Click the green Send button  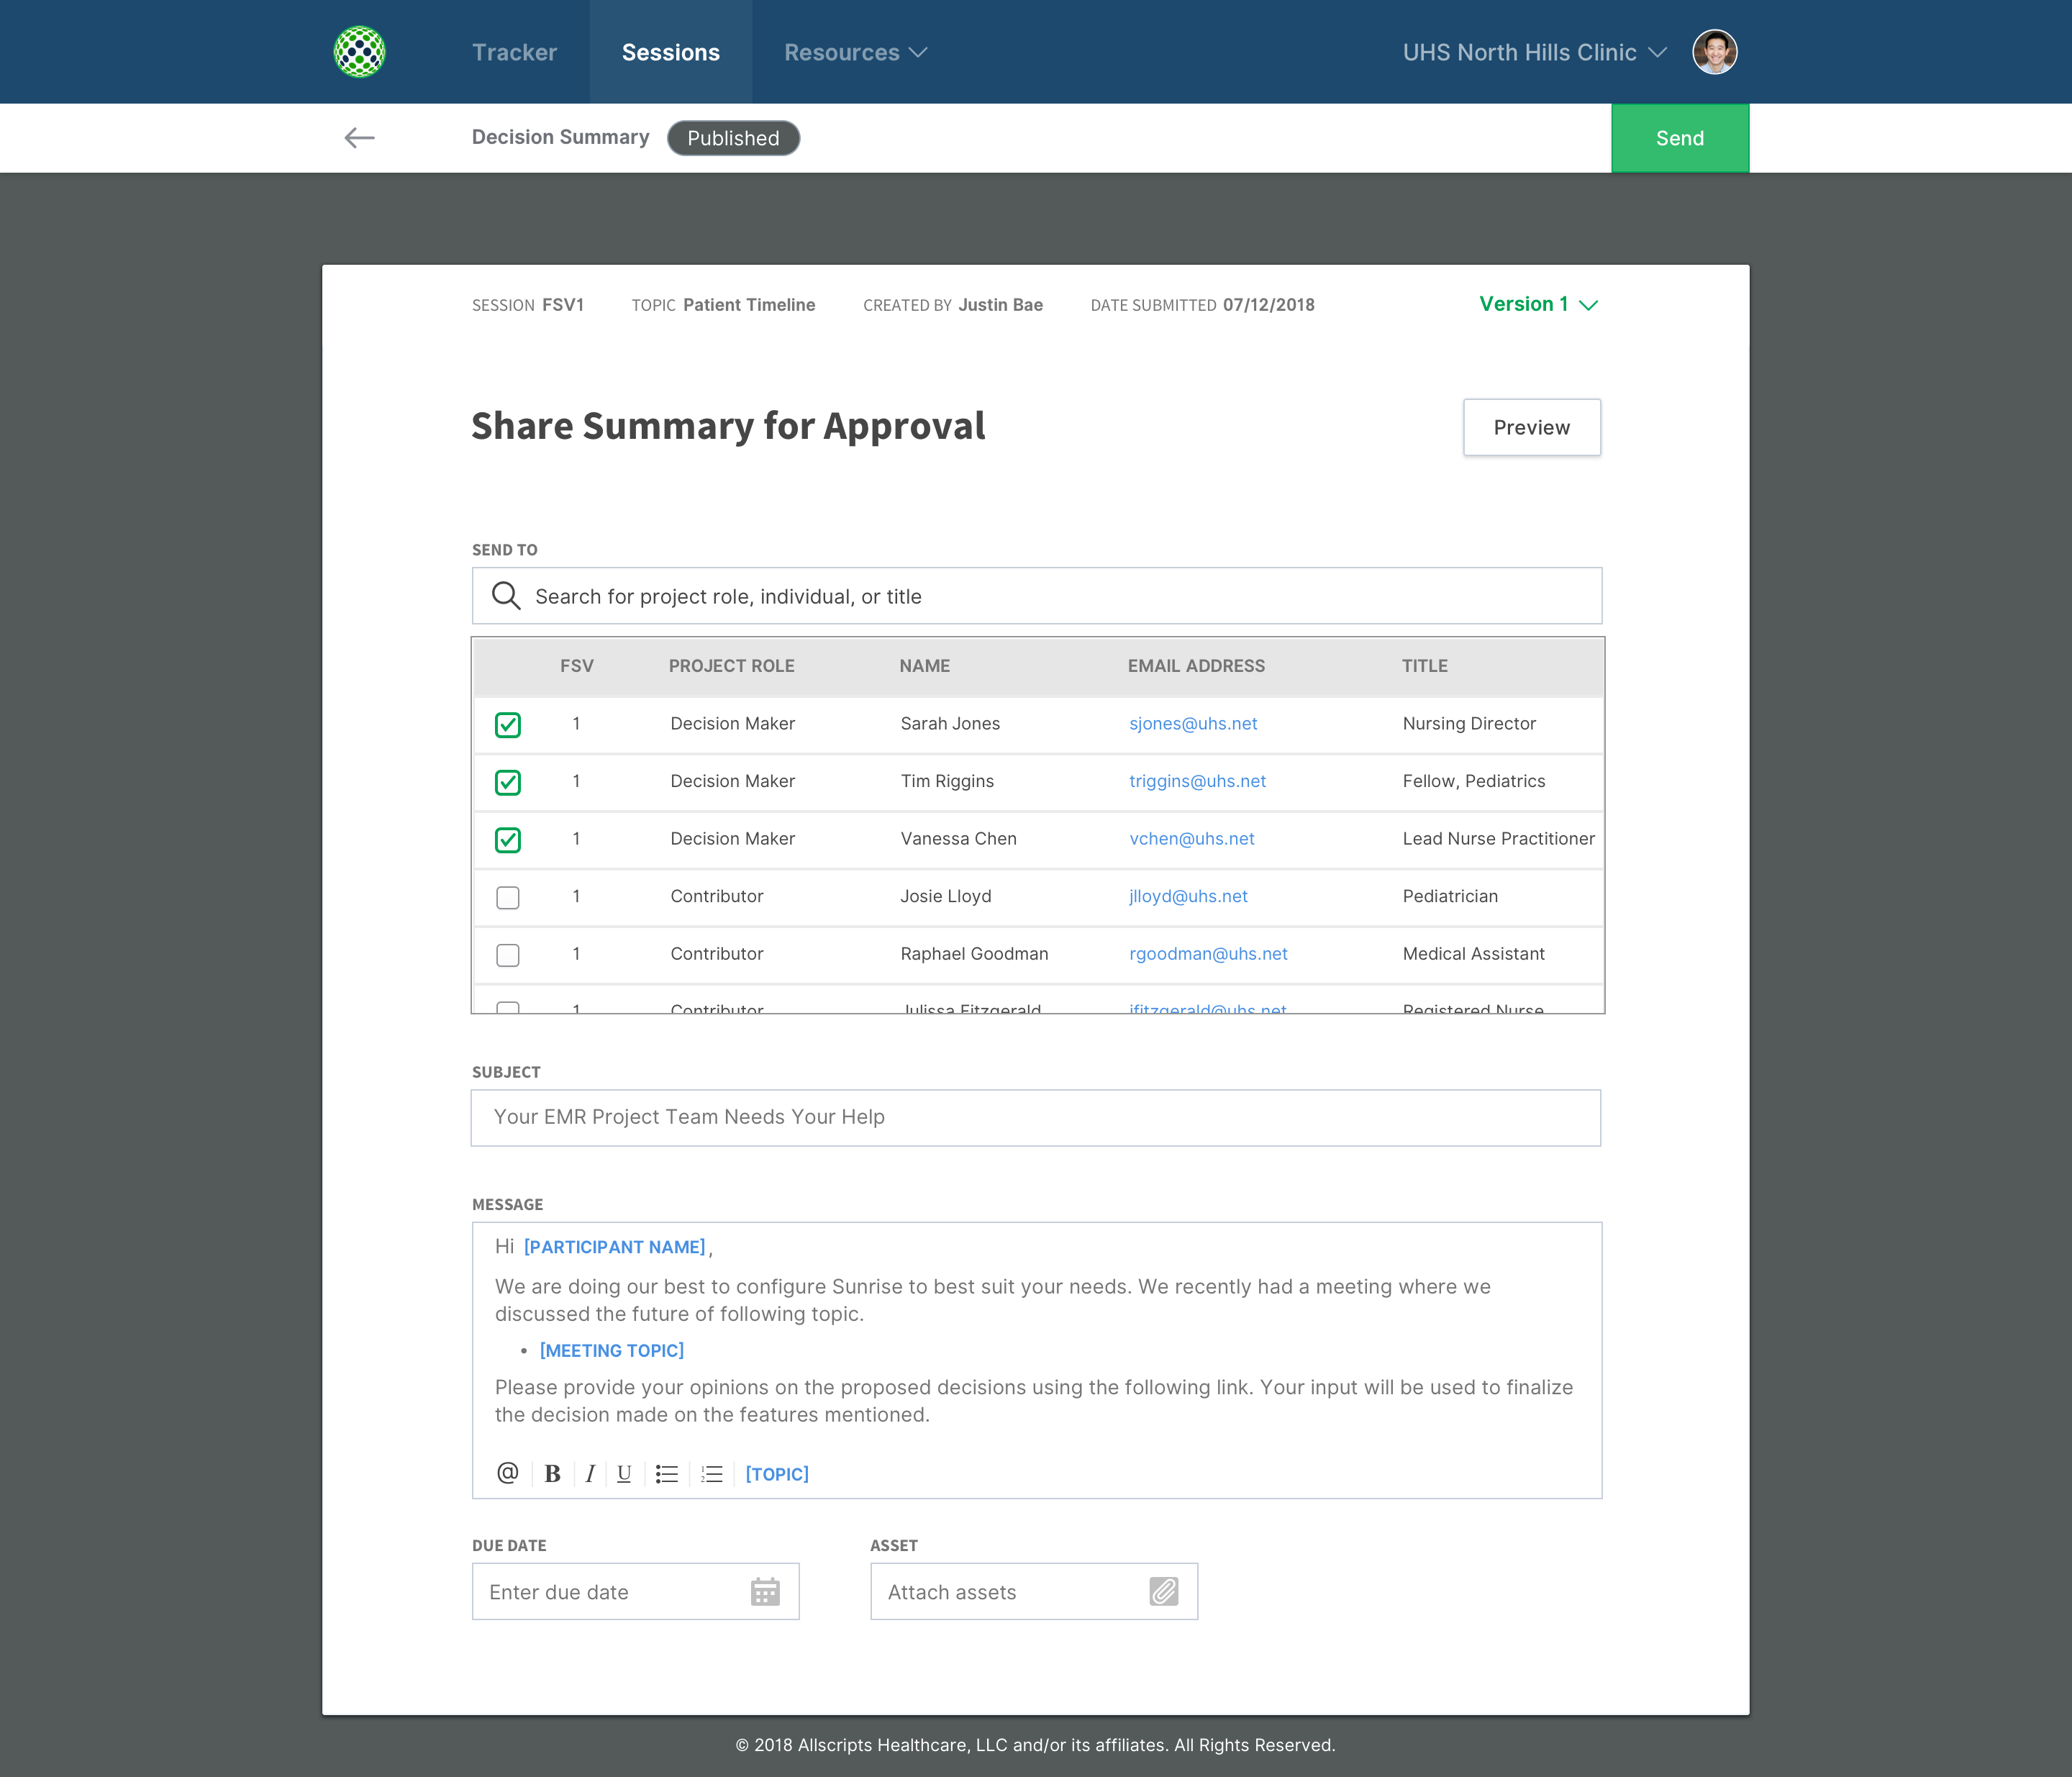coord(1680,138)
